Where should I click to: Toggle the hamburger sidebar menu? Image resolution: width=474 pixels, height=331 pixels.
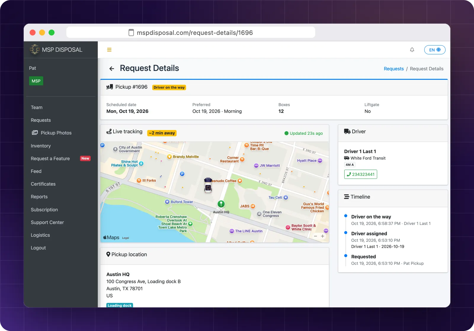(109, 50)
